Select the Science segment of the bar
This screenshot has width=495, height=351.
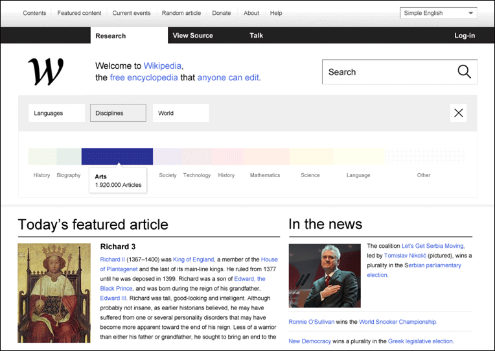[311, 156]
